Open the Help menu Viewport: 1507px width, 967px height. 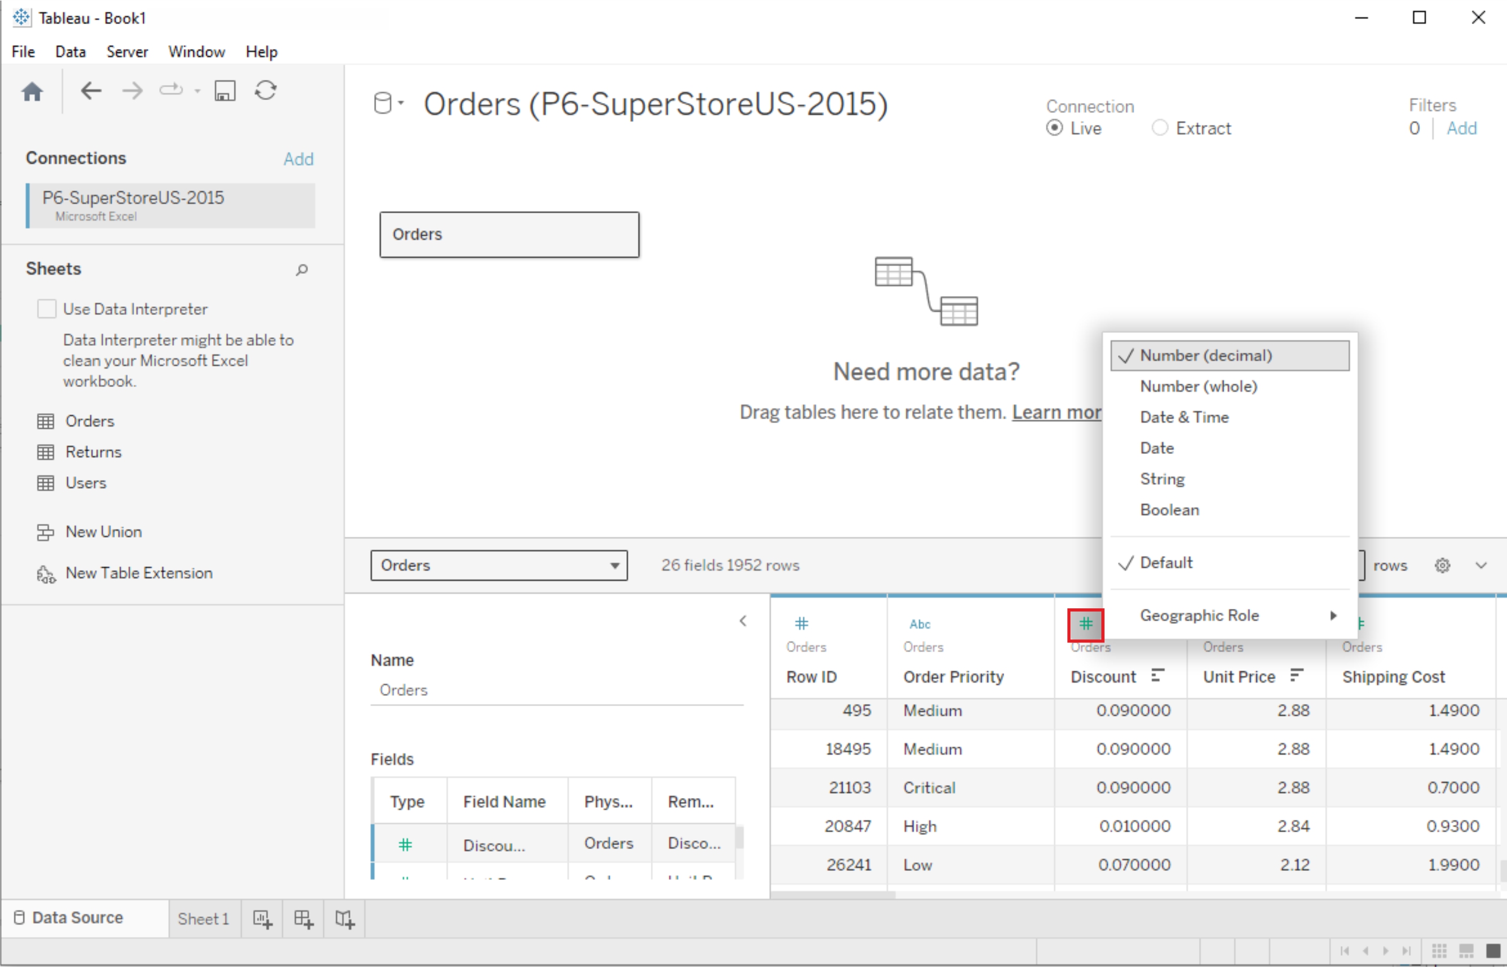click(261, 51)
